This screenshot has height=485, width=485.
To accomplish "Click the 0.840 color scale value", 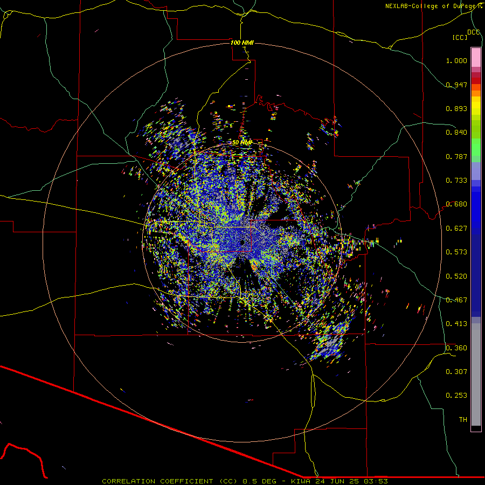I will click(x=456, y=133).
